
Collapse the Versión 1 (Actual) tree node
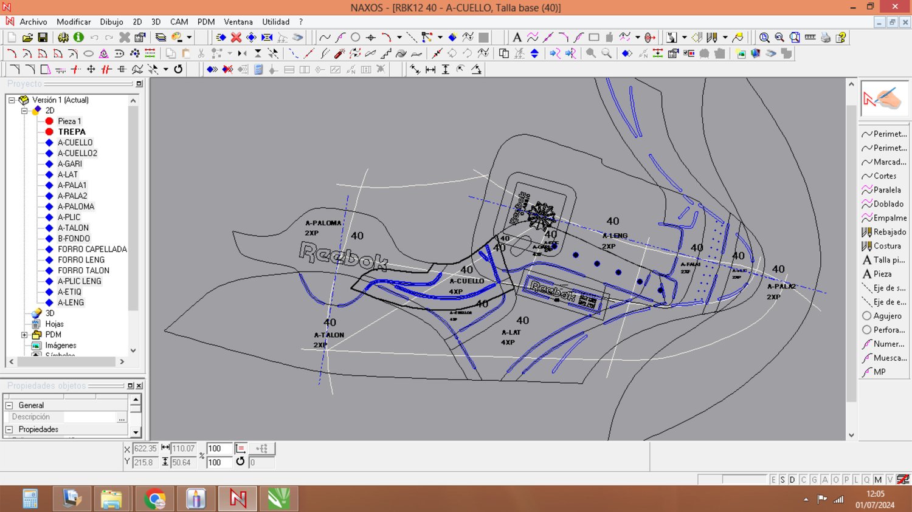click(12, 100)
